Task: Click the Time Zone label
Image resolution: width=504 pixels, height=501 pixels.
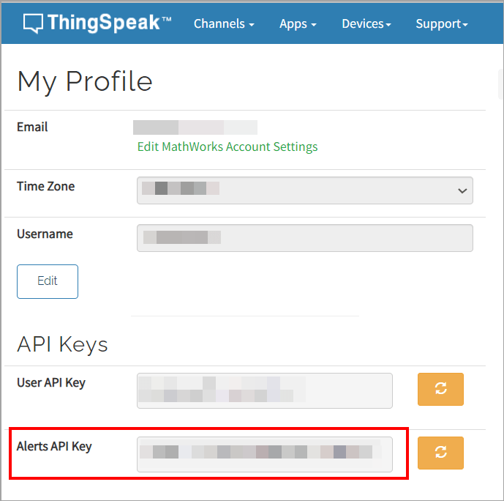Action: click(x=45, y=186)
